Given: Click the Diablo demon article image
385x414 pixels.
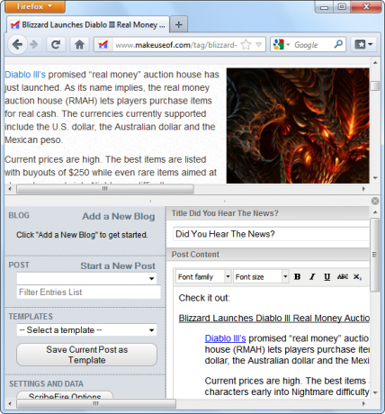Looking at the screenshot, I should click(298, 126).
